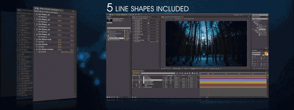Select Effect Controls tab in main window
The width and height of the screenshot is (294, 110).
tap(142, 17)
